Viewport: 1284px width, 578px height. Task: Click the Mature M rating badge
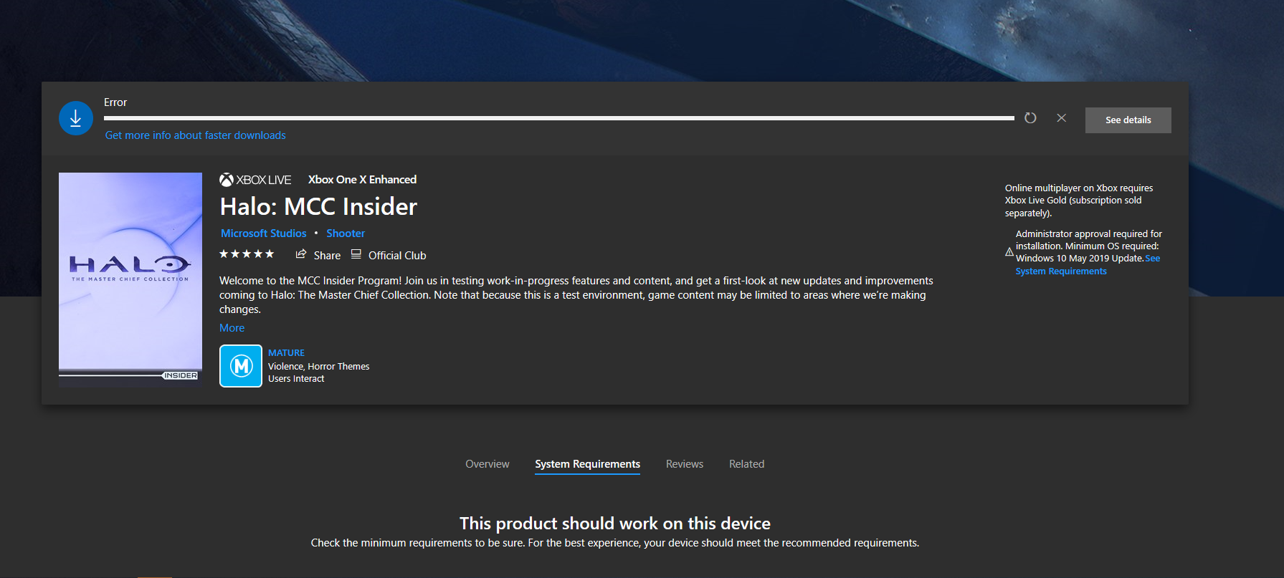click(x=241, y=366)
